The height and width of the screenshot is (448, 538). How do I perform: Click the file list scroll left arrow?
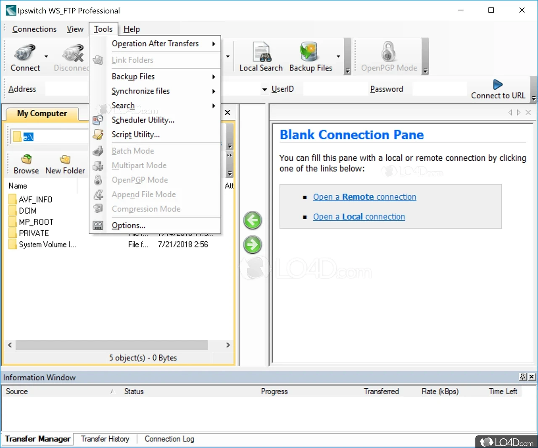point(10,345)
